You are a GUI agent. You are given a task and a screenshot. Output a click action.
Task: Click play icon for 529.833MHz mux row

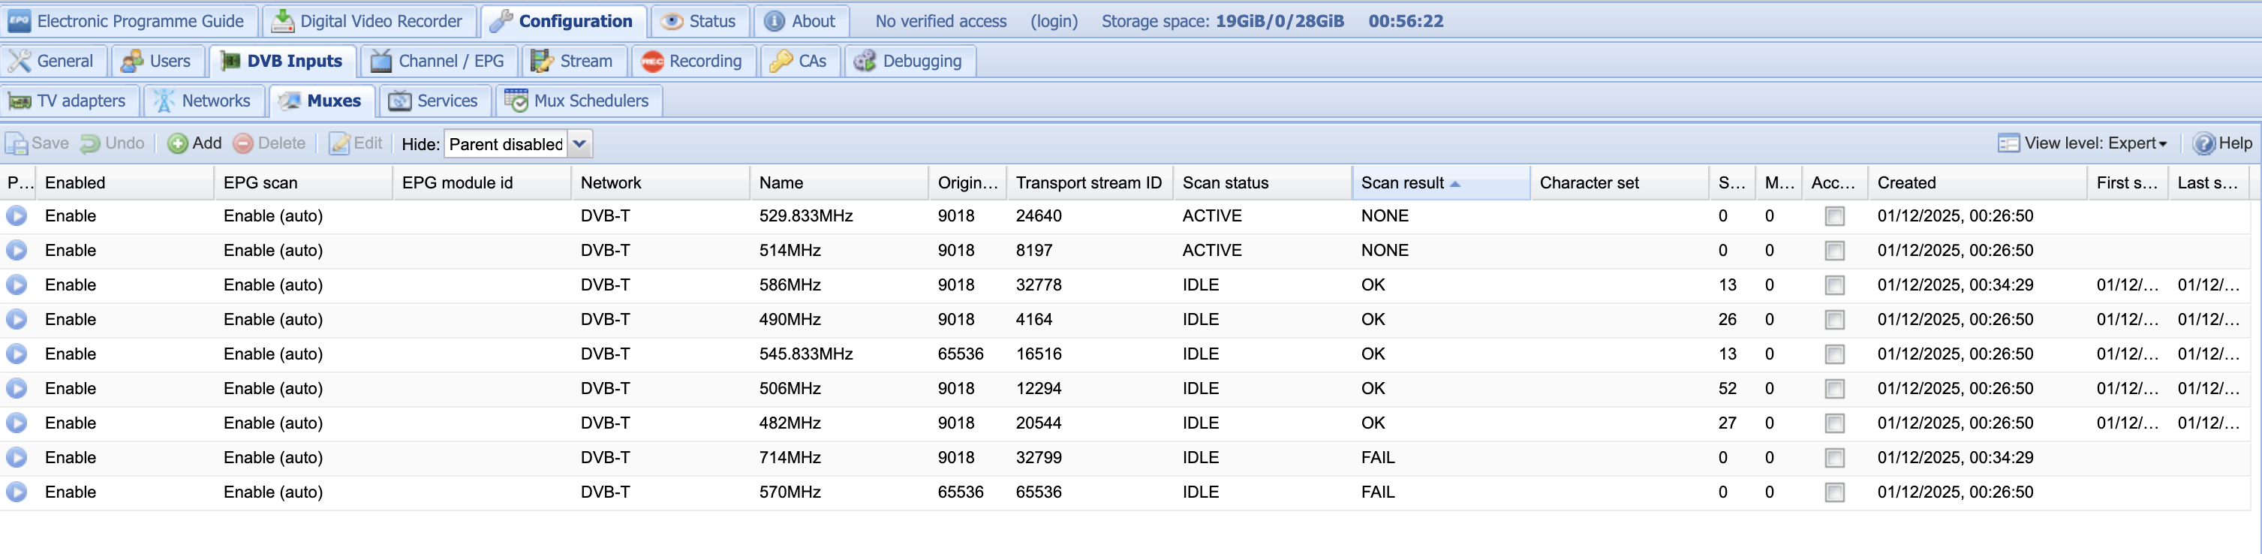point(17,216)
